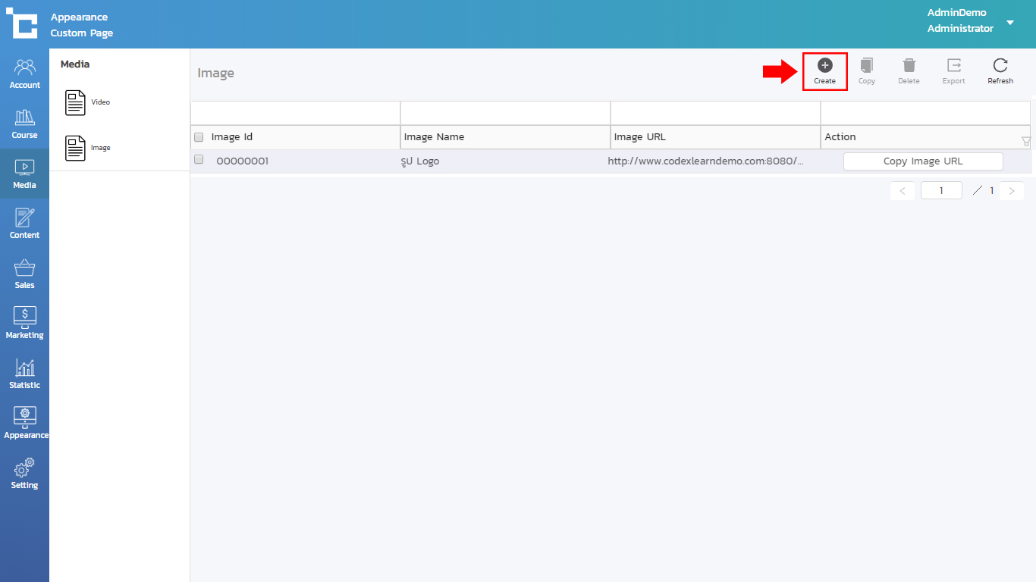The image size is (1036, 582).
Task: Open the Course section icon
Action: coord(24,117)
